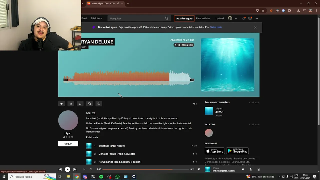Go to the Upload page

[220, 18]
